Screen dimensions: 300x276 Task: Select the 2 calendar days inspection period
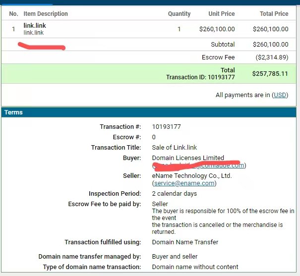pyautogui.click(x=175, y=194)
